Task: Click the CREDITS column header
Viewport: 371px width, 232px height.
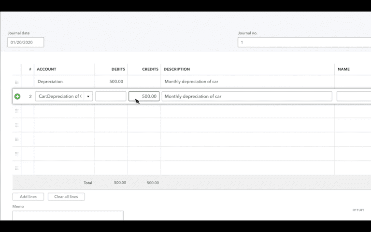Action: 150,69
